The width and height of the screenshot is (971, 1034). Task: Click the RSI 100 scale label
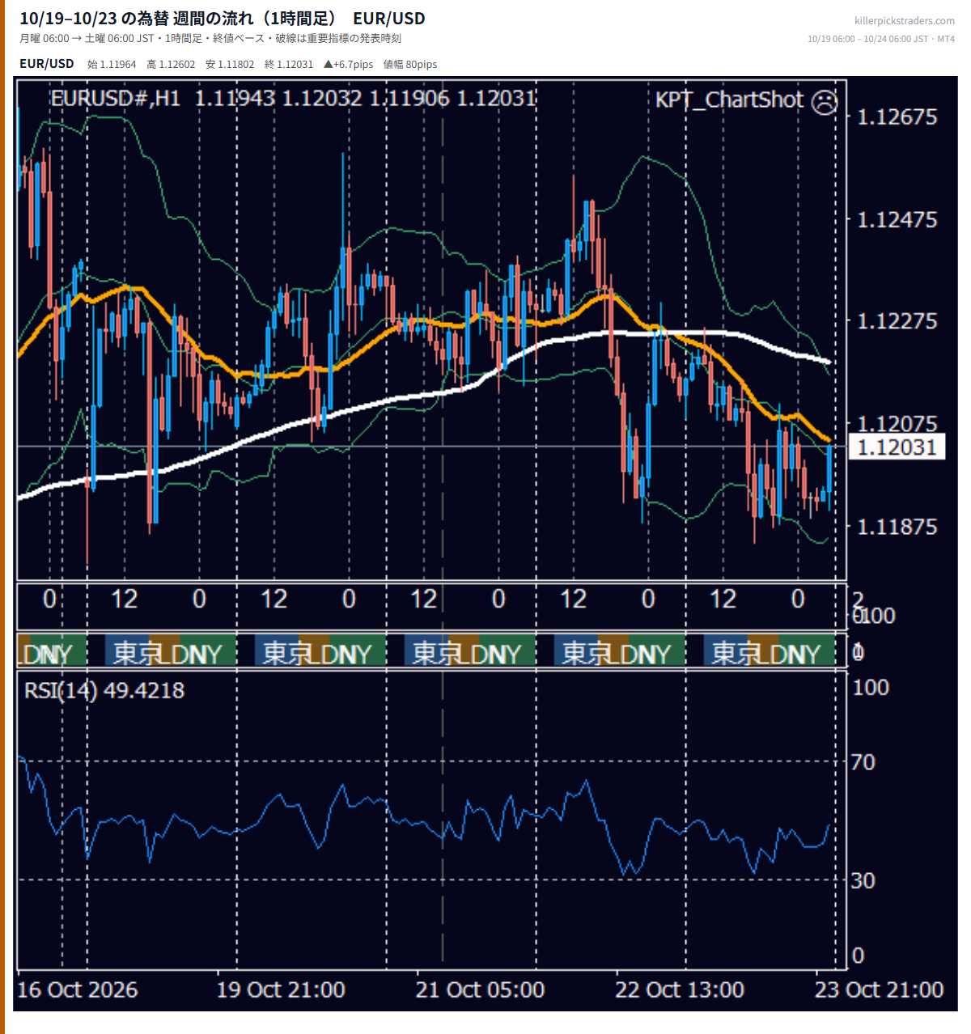point(871,687)
